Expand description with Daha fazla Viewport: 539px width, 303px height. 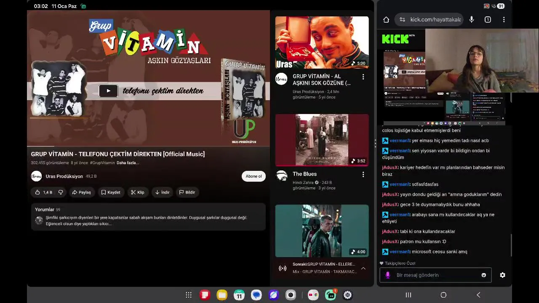click(x=128, y=163)
